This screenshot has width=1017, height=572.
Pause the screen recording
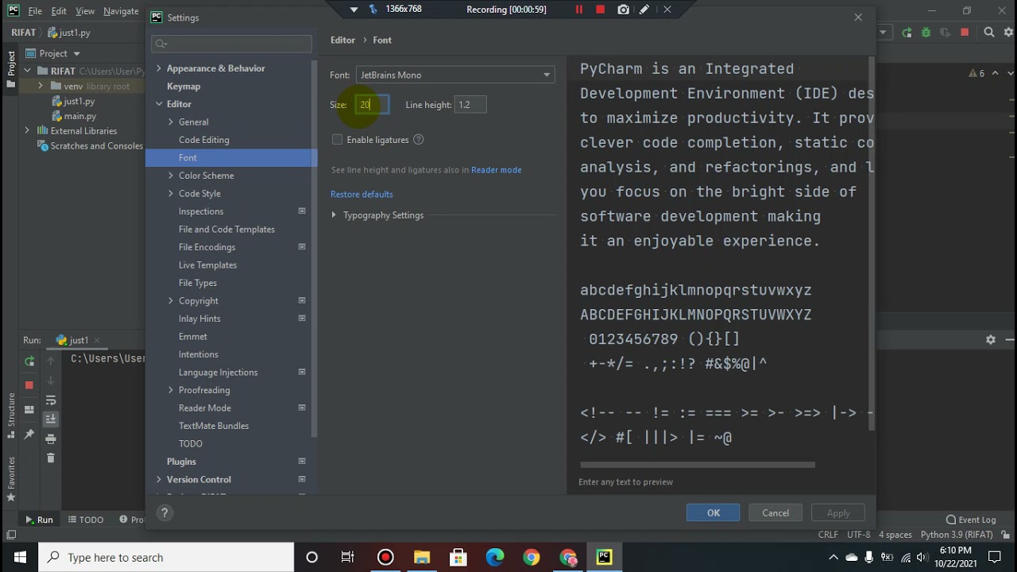point(579,10)
